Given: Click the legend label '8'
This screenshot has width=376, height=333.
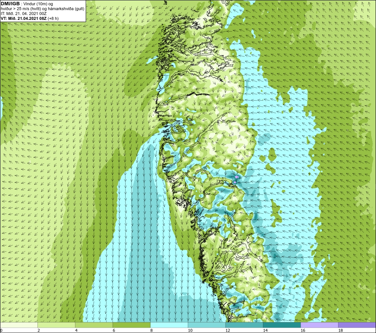Looking at the screenshot, I should click(x=152, y=331).
